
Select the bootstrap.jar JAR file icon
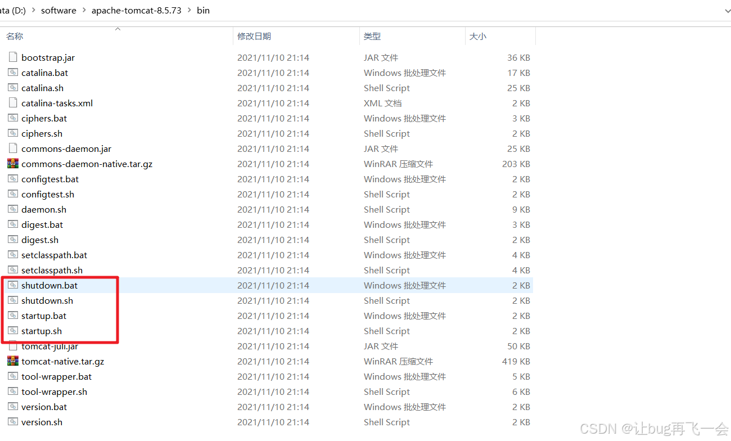(12, 57)
